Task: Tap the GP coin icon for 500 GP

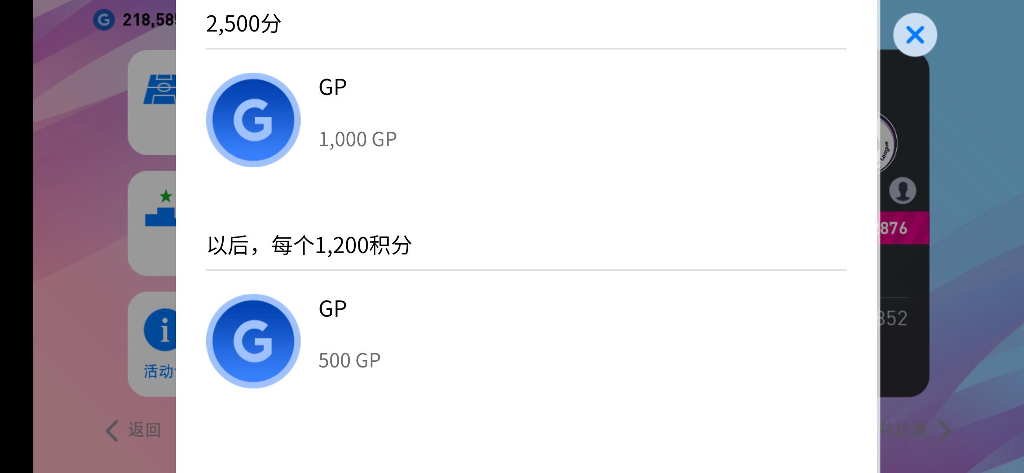Action: click(253, 341)
